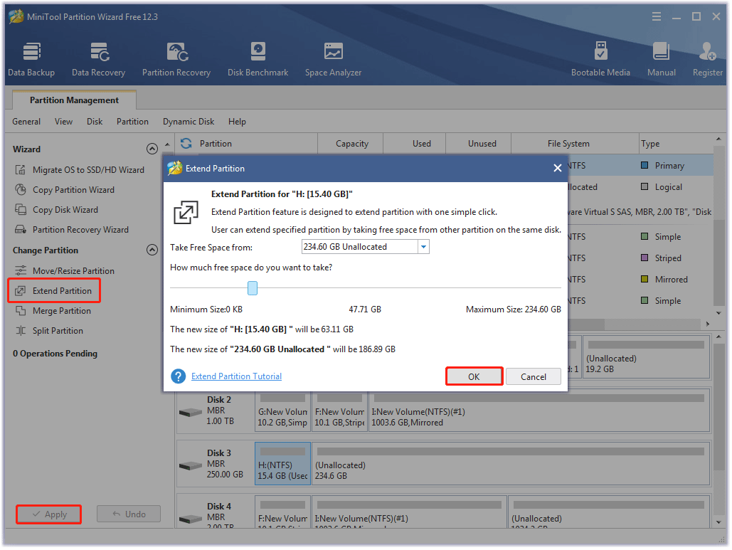Choose Move/Resize Partition

pos(65,271)
